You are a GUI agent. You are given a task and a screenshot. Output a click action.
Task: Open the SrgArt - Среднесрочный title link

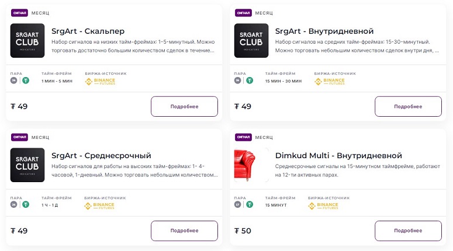tap(101, 156)
